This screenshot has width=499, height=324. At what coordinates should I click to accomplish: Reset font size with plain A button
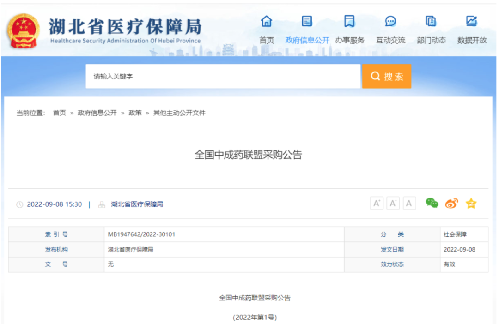tap(409, 204)
